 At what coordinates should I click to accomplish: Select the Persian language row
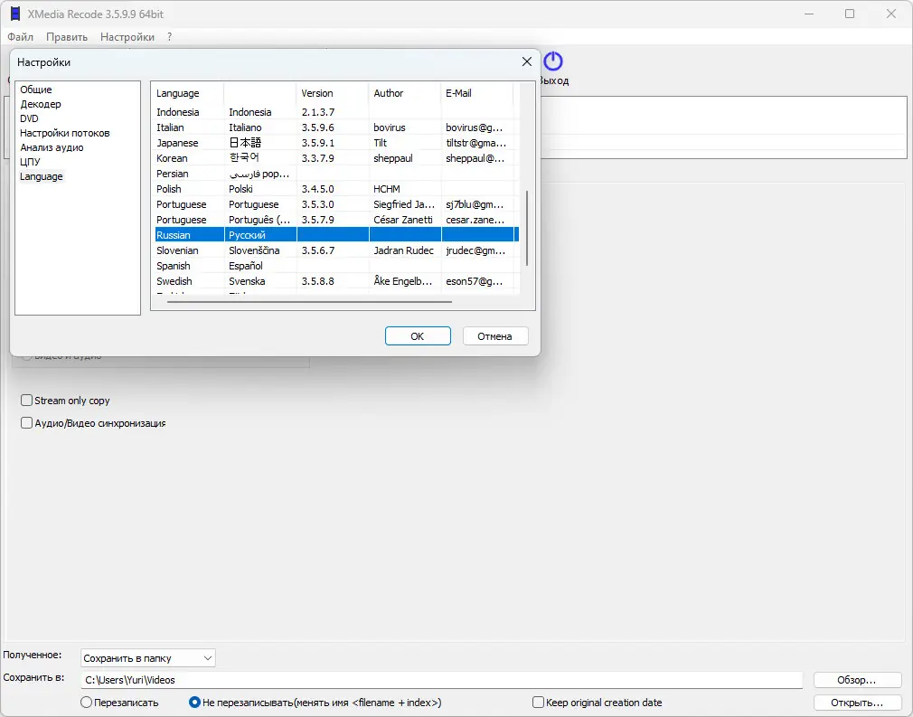coord(335,174)
